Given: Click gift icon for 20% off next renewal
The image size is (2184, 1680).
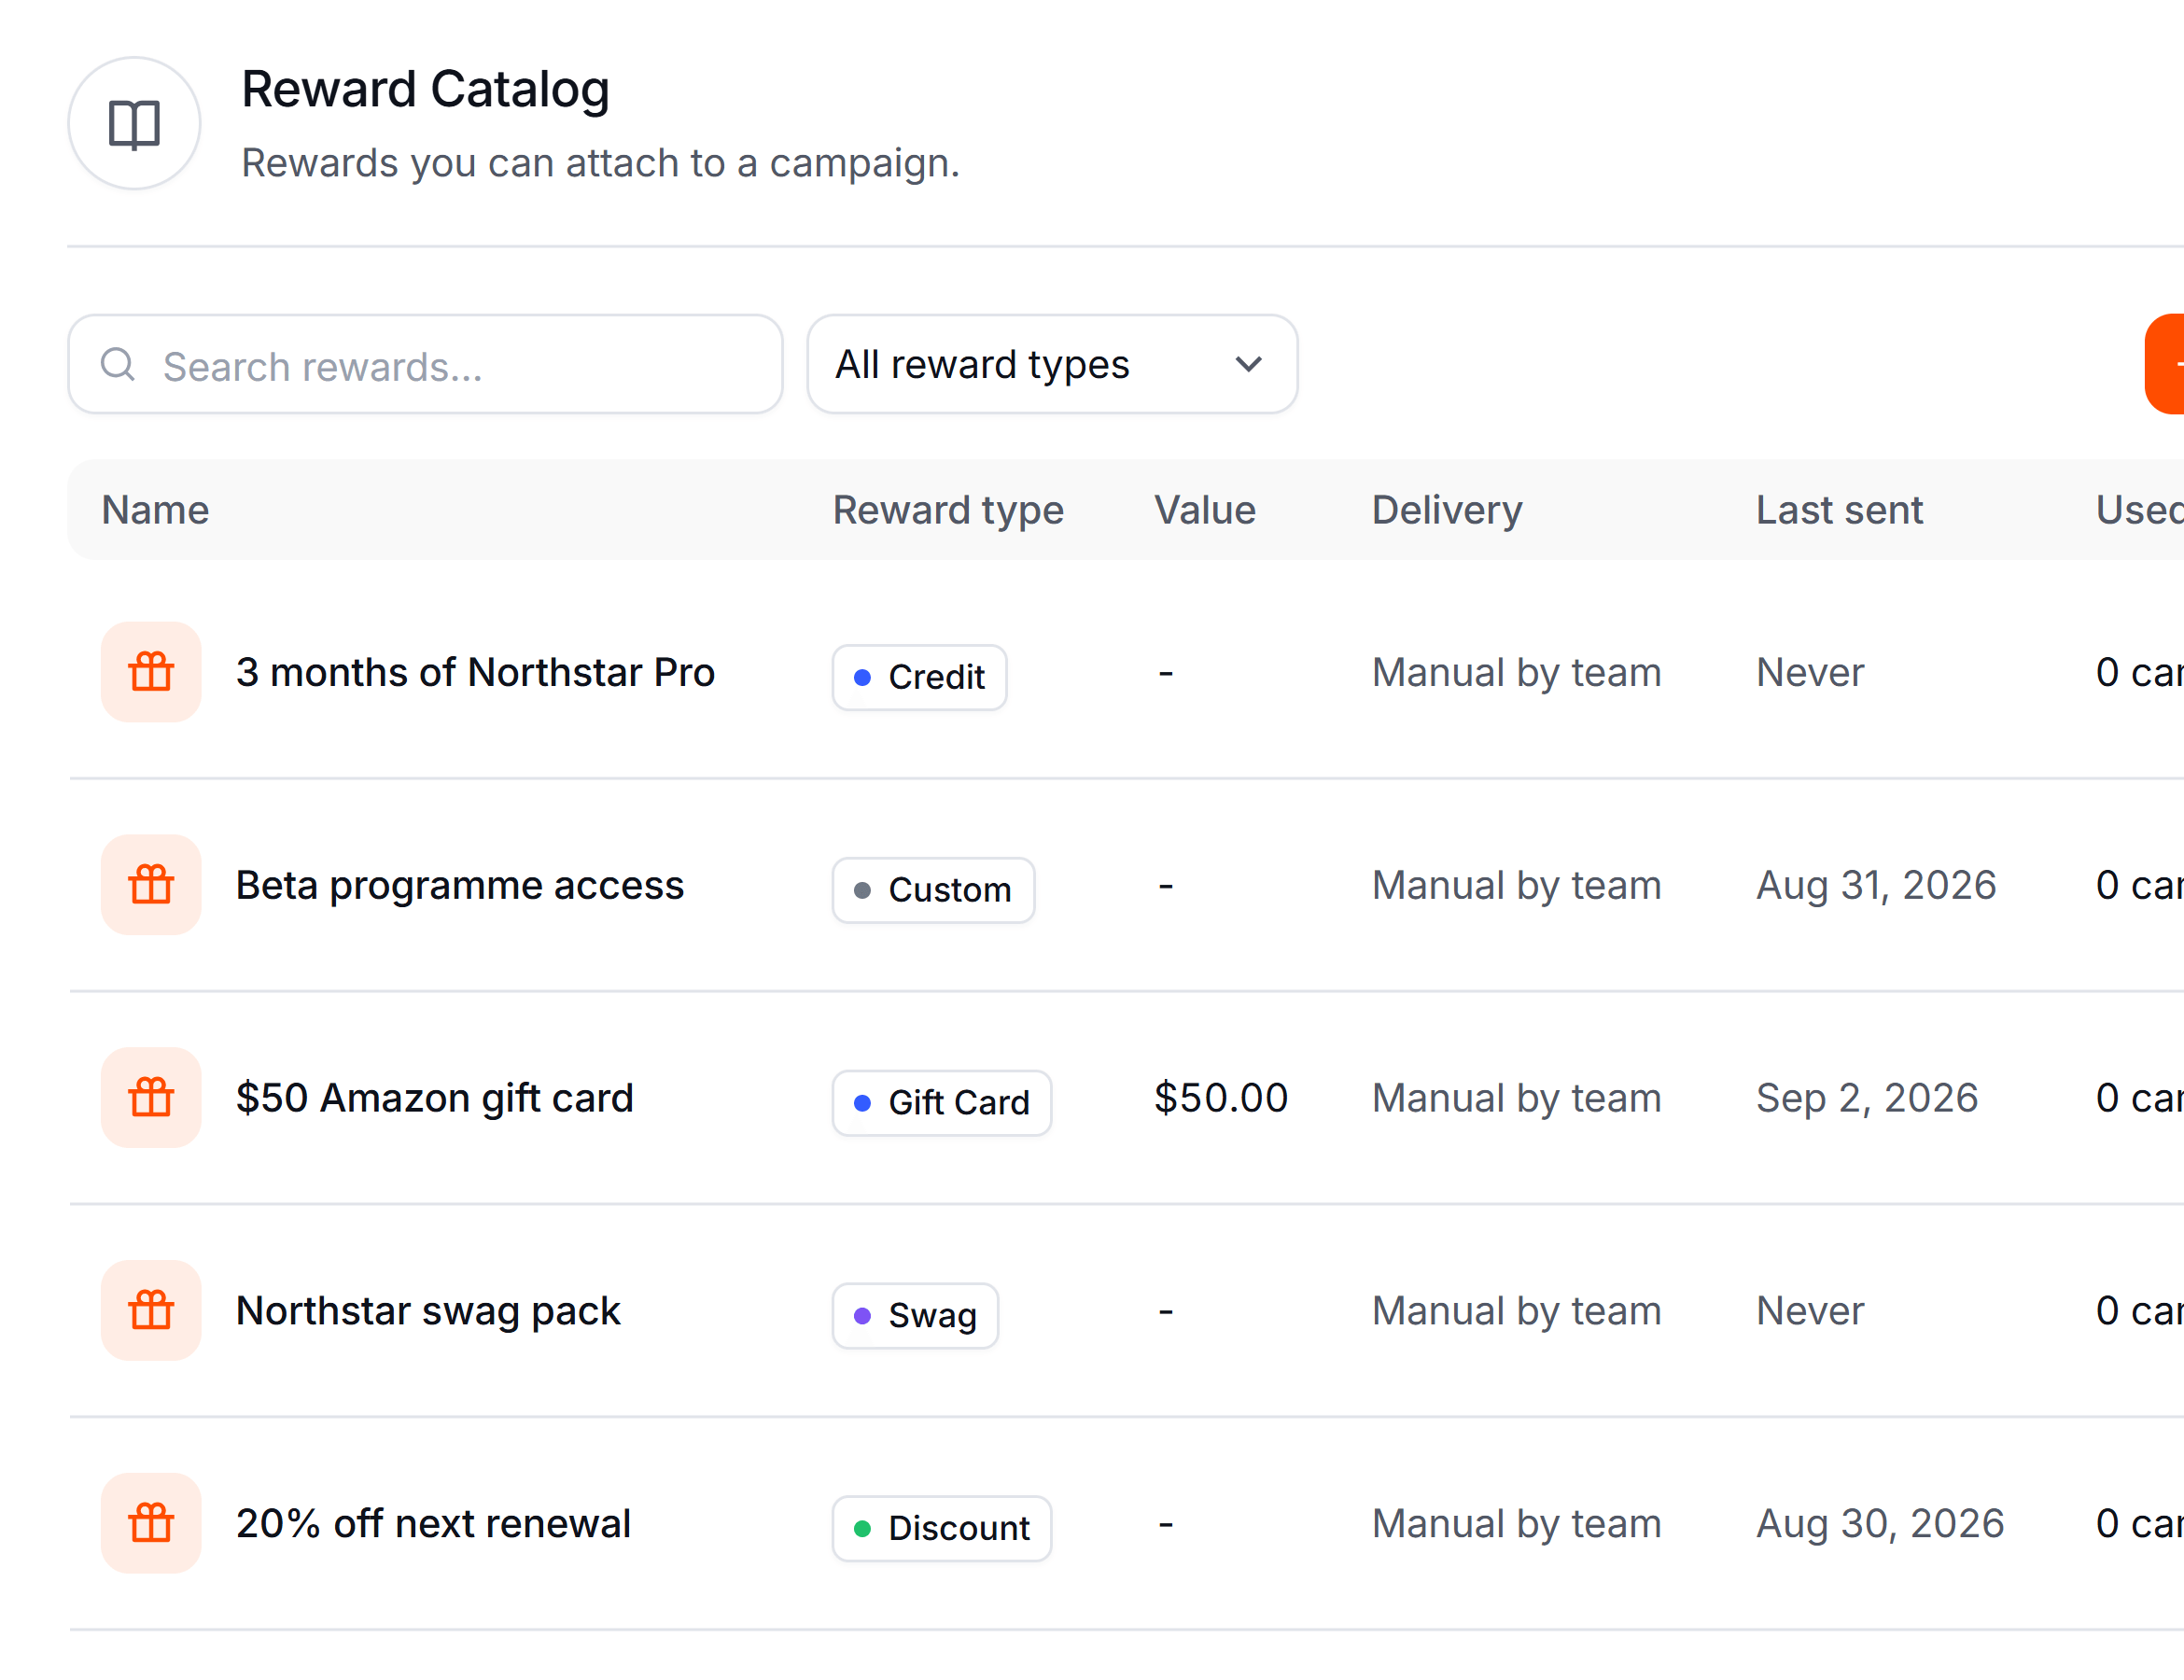Looking at the screenshot, I should tap(151, 1524).
